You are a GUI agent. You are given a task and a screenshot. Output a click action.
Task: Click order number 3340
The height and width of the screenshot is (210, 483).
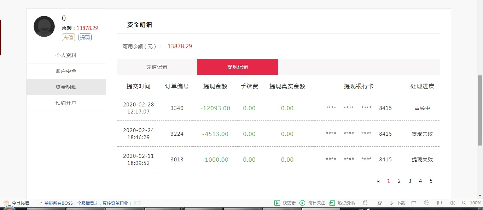177,108
